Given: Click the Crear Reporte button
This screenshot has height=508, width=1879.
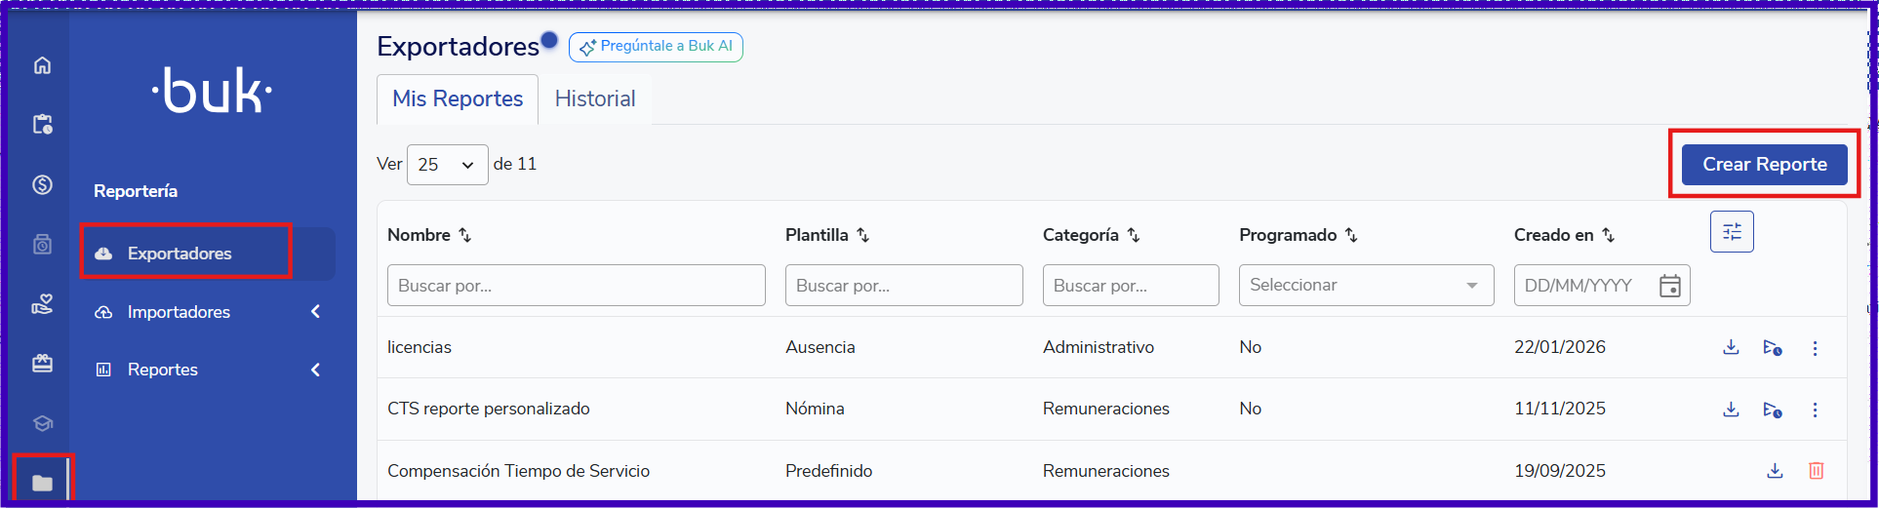Looking at the screenshot, I should coord(1764,165).
